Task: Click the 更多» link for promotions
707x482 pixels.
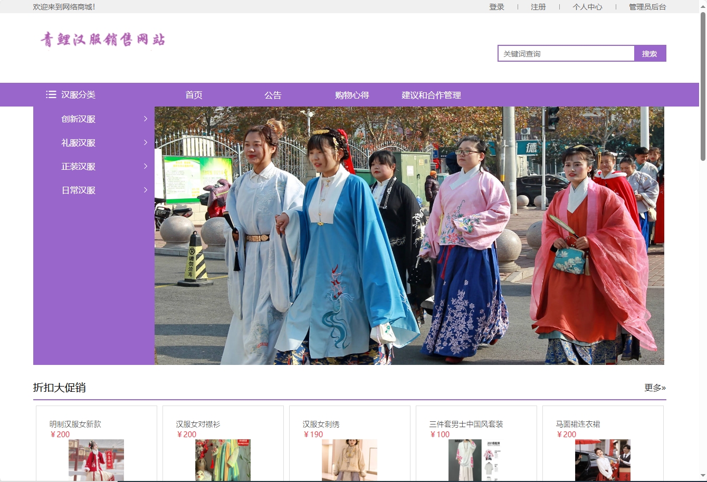Action: [654, 387]
